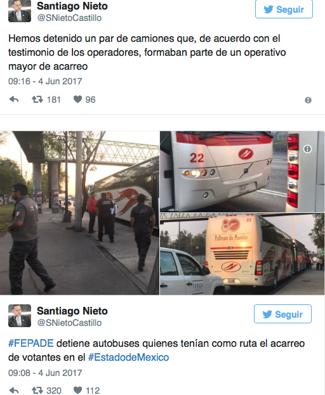Screen dimensions: 325x395
Task: Retweet the tweet with 181 retweets
Action: click(x=37, y=100)
